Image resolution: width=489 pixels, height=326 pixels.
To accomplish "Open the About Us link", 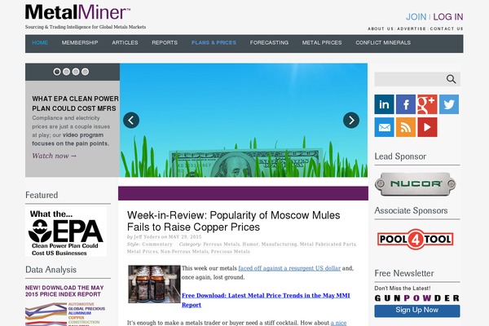I will (x=381, y=29).
